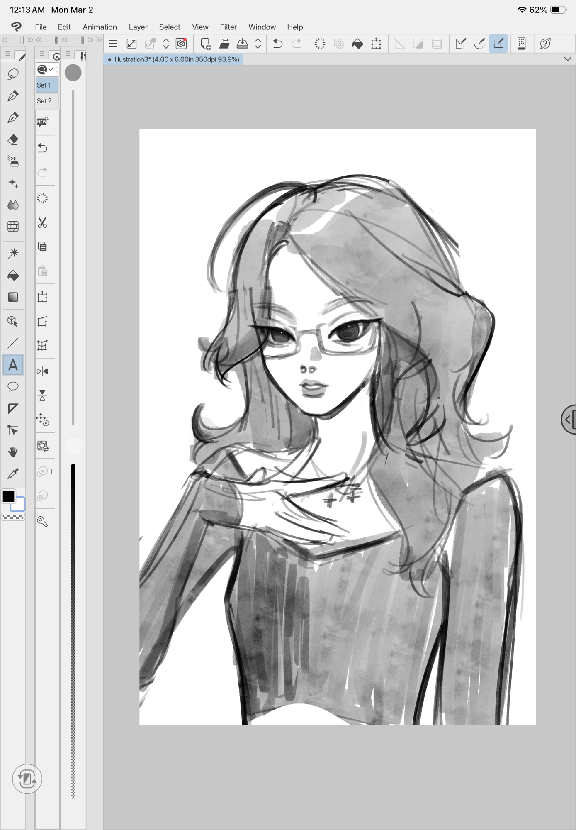Select the Illustration3 canvas tab
This screenshot has width=576, height=830.
174,59
